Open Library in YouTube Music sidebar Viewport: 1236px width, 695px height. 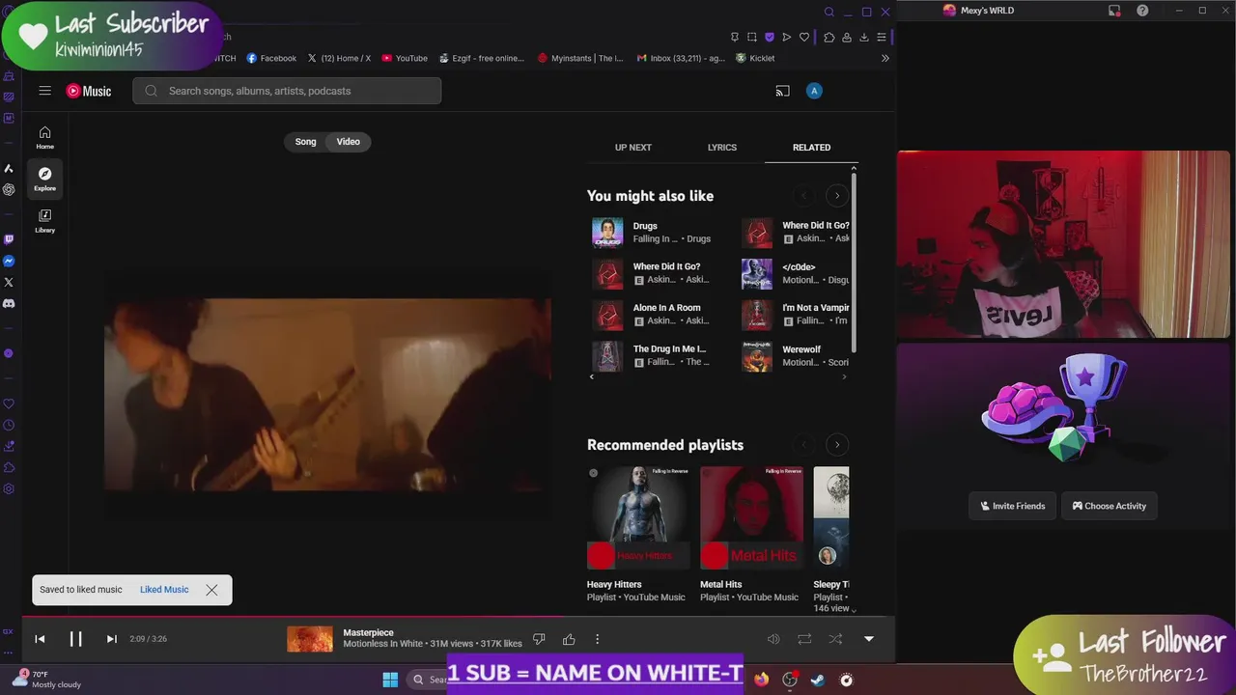[44, 221]
